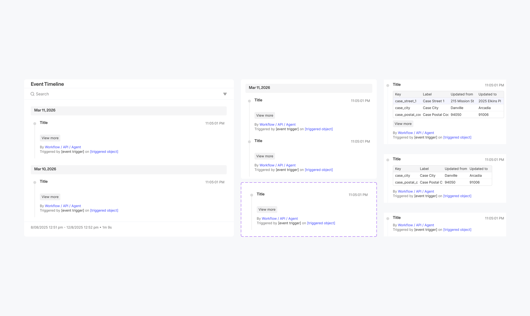Click View more under Mar 10, 2026
The height and width of the screenshot is (316, 530).
tap(50, 197)
